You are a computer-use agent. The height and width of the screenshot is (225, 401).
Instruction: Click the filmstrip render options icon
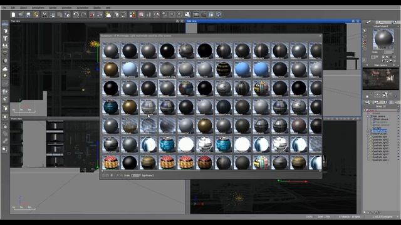(196, 15)
